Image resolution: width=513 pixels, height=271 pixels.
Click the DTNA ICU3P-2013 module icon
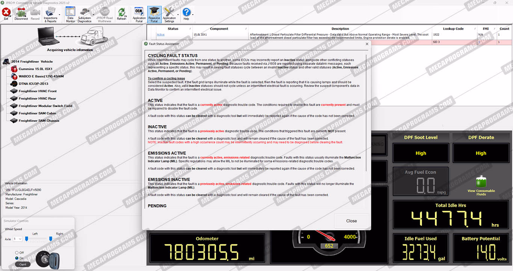point(14,84)
